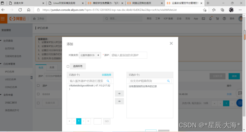Open ICP 备案 in top menu
246x132 pixels.
pos(168,19)
